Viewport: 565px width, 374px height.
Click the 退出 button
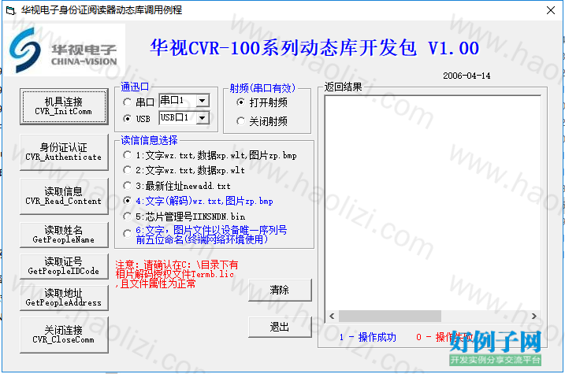pyautogui.click(x=280, y=327)
